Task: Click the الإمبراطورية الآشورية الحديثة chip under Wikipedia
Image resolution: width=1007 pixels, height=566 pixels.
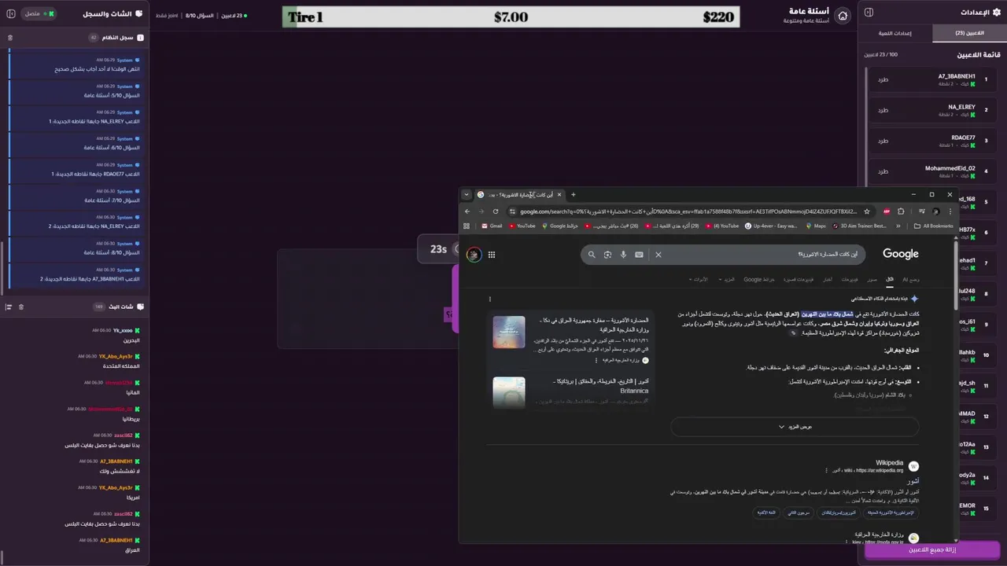Action: pyautogui.click(x=891, y=513)
